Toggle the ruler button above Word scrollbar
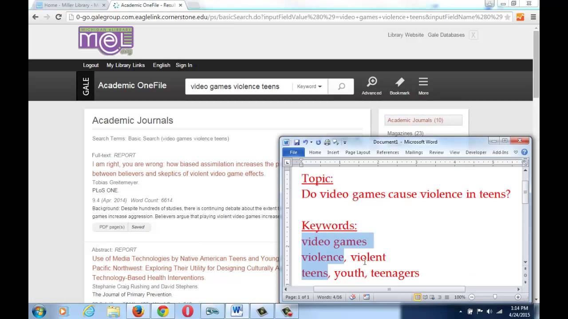The image size is (568, 319). click(x=525, y=163)
